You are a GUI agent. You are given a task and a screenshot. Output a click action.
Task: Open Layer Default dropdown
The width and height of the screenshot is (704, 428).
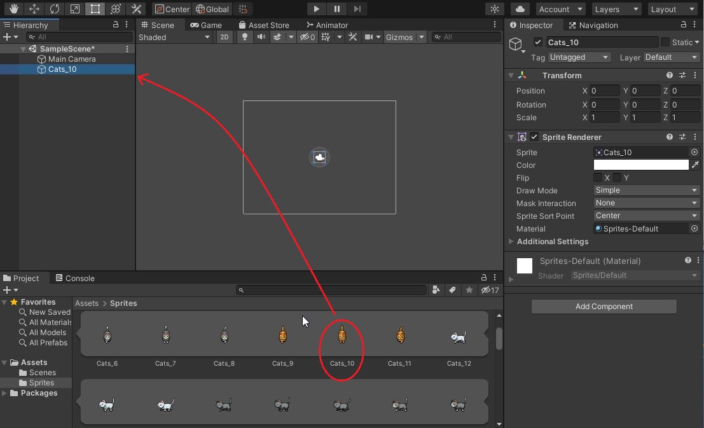tap(672, 57)
